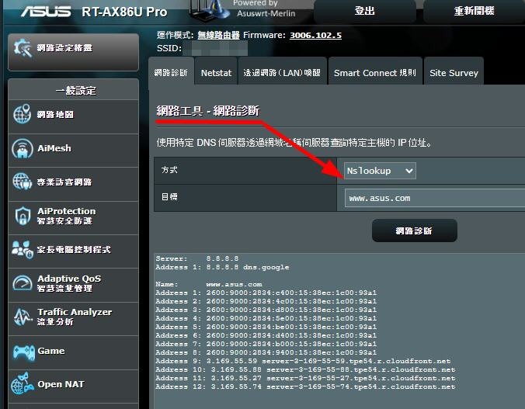Click the 目標 www.asus.com input field
Screen dimensions: 525x409
[x=435, y=198]
